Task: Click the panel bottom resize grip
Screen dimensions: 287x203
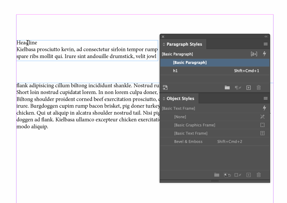Action: (x=215, y=181)
